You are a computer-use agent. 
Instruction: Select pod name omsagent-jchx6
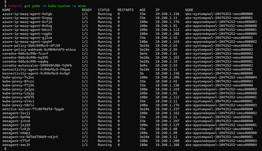click(16, 121)
